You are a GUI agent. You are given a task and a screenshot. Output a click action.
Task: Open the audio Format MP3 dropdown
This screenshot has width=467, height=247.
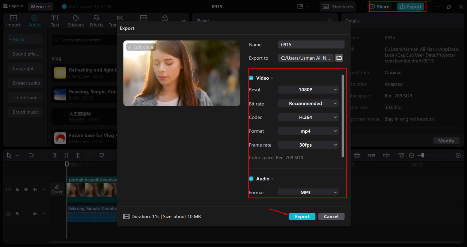click(x=308, y=192)
